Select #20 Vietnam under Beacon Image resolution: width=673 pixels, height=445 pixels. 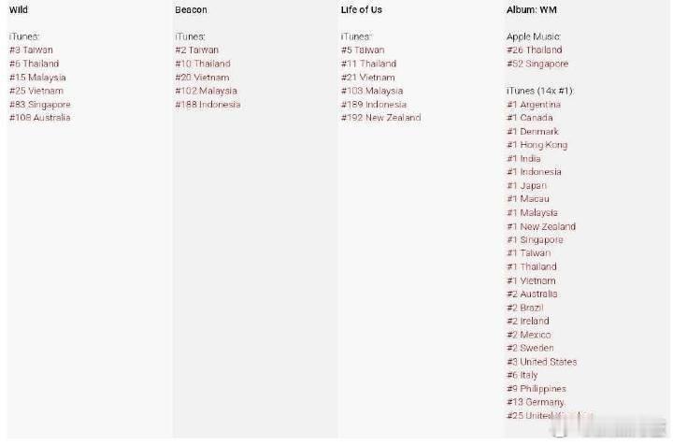coord(202,78)
